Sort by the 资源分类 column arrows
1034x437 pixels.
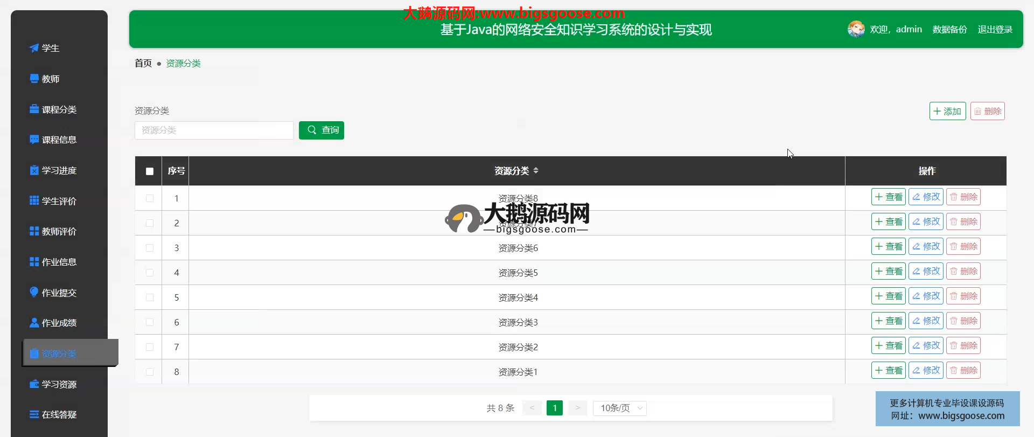point(536,171)
